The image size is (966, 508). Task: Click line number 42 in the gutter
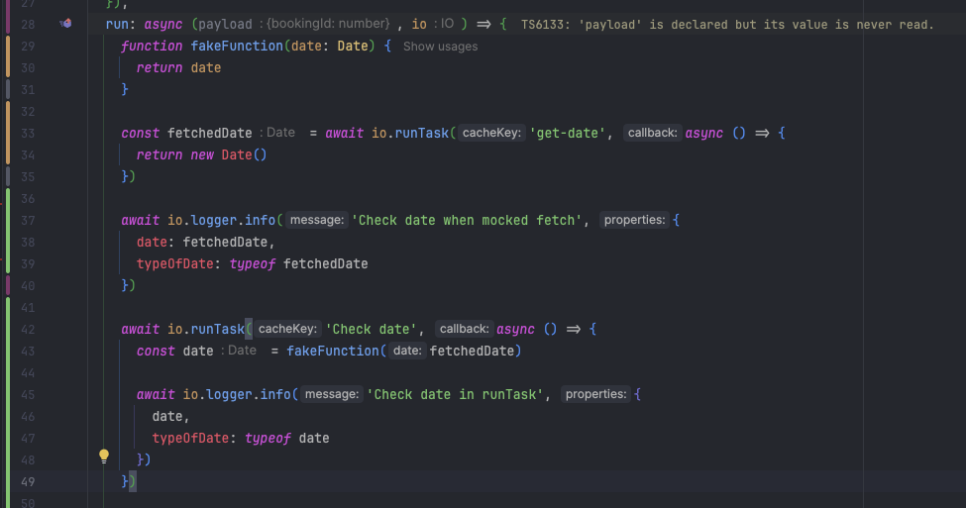click(28, 330)
